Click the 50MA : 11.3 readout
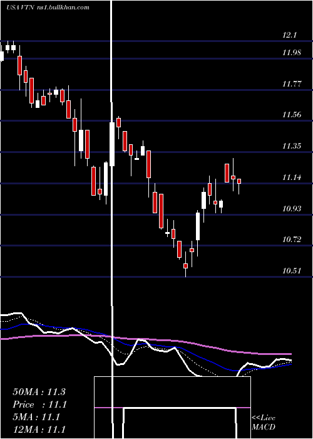The width and height of the screenshot is (313, 439). tap(39, 392)
